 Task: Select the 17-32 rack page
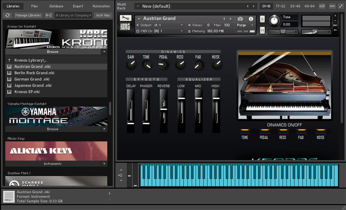click(281, 6)
